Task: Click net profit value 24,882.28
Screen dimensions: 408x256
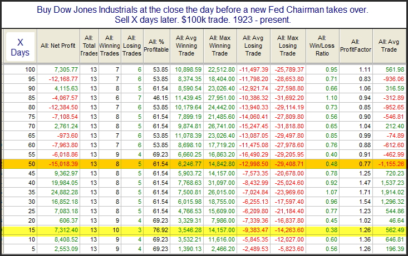Action: (65, 192)
